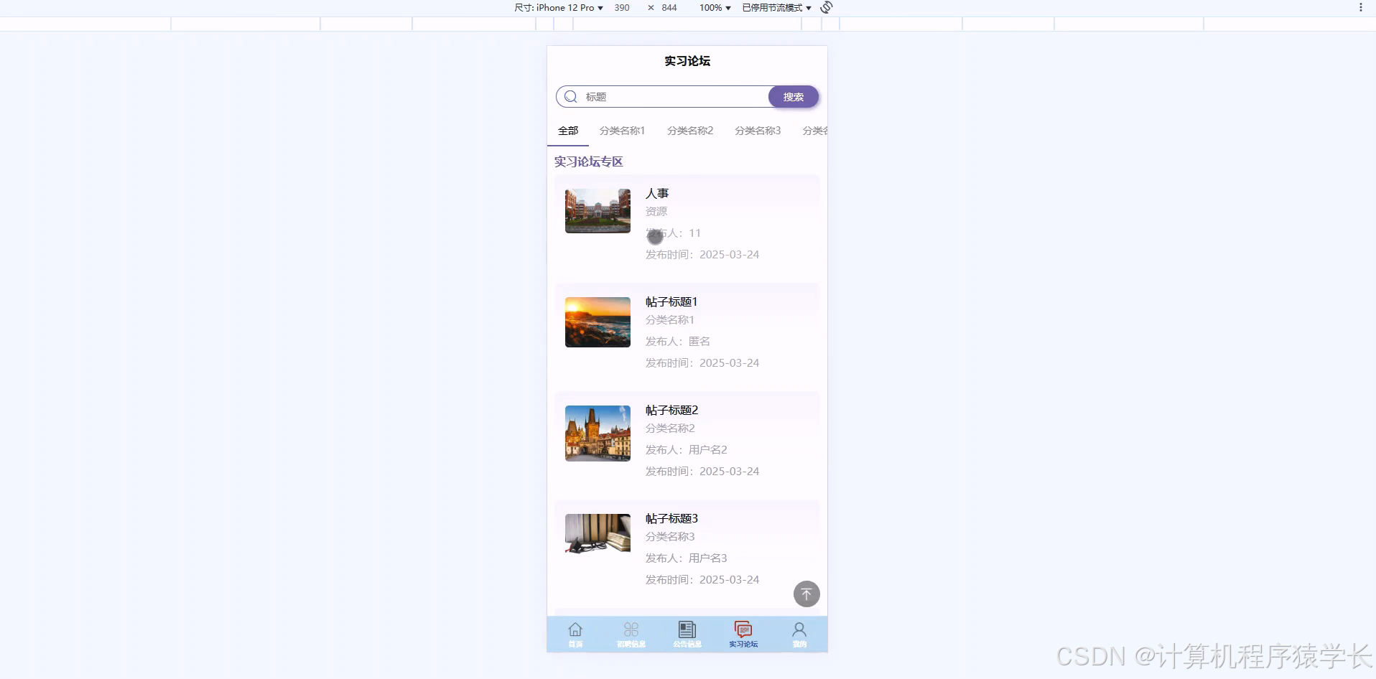Switch to the 分类名称3 tab
Image resolution: width=1376 pixels, height=679 pixels.
pos(756,131)
